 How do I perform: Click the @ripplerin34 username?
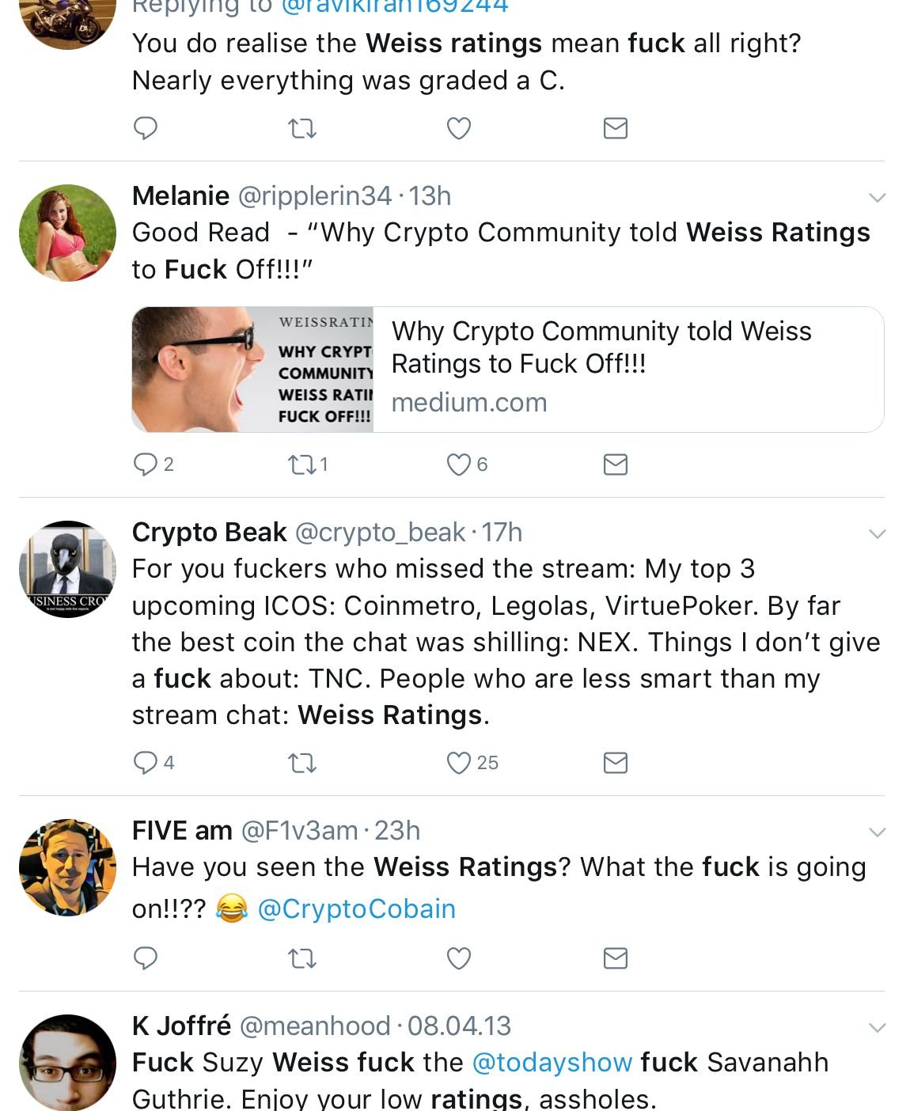pyautogui.click(x=315, y=197)
